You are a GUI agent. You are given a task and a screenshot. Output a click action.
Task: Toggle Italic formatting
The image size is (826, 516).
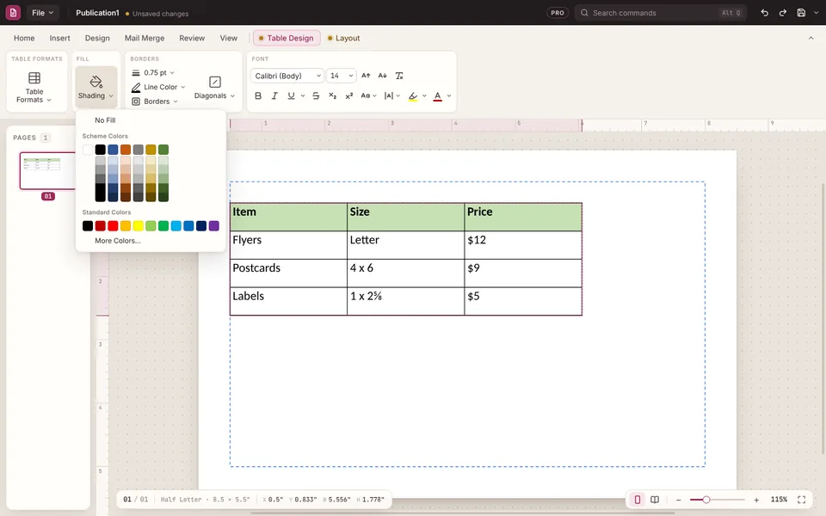tap(274, 95)
